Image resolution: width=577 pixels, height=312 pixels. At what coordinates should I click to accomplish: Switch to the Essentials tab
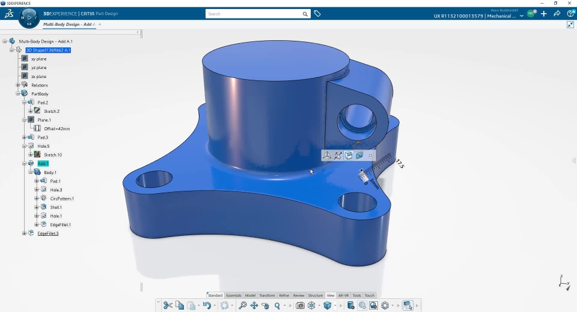pos(234,295)
